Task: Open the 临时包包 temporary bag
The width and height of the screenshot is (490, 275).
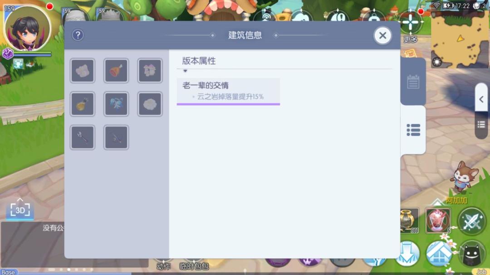Action: pyautogui.click(x=194, y=266)
